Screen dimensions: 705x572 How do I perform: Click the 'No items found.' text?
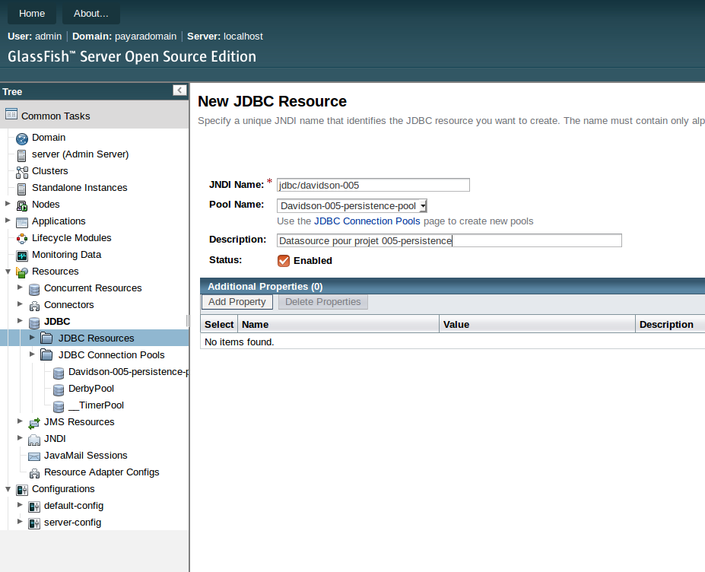(240, 342)
